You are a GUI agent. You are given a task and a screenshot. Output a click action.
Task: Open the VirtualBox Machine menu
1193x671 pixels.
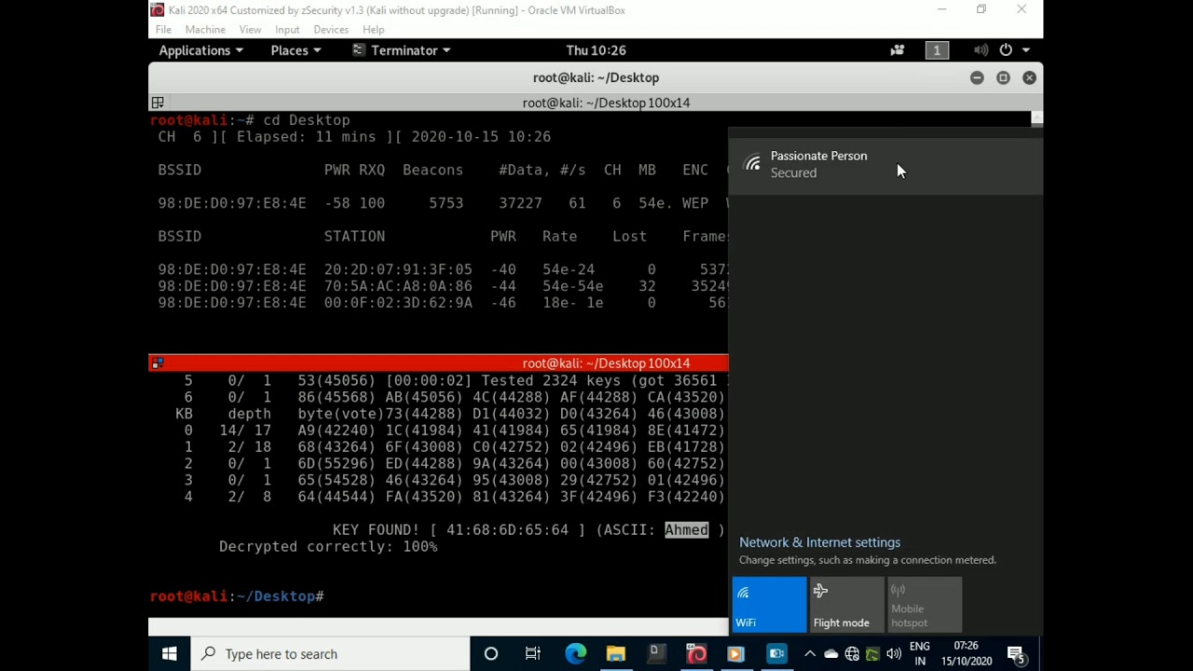pyautogui.click(x=205, y=30)
